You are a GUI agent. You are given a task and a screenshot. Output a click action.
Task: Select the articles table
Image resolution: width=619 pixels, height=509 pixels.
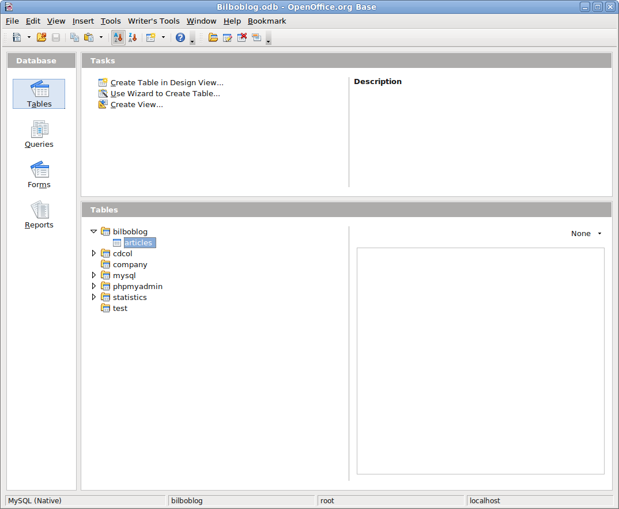(139, 242)
